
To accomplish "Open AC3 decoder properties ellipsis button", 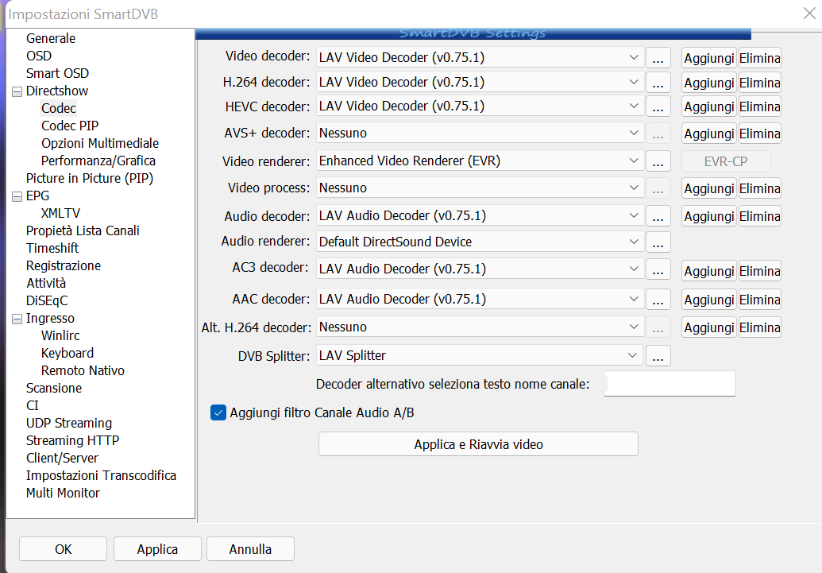I will (658, 269).
